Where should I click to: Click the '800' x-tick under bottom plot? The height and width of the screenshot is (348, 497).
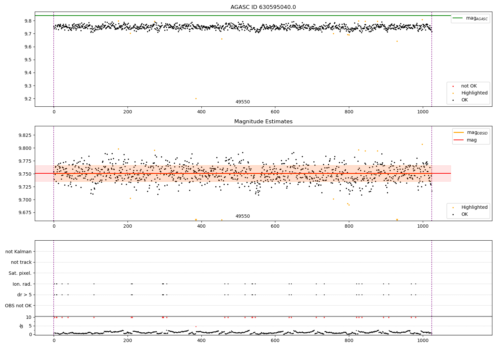point(349,341)
